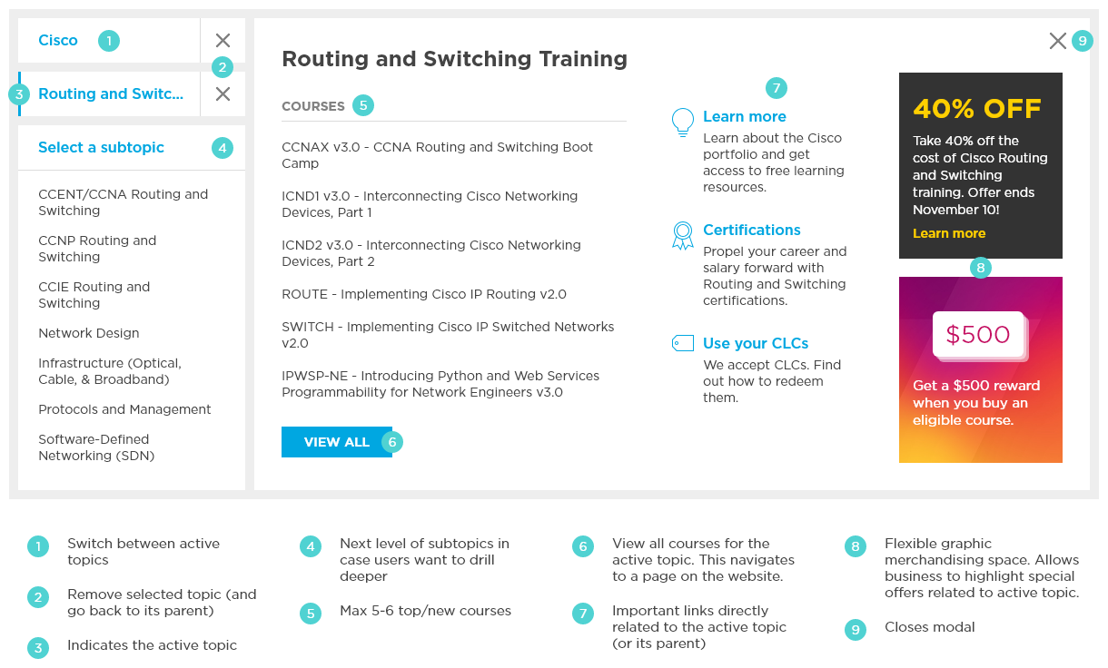
Task: Remove the Routing and Switching topic X
Action: 223,93
